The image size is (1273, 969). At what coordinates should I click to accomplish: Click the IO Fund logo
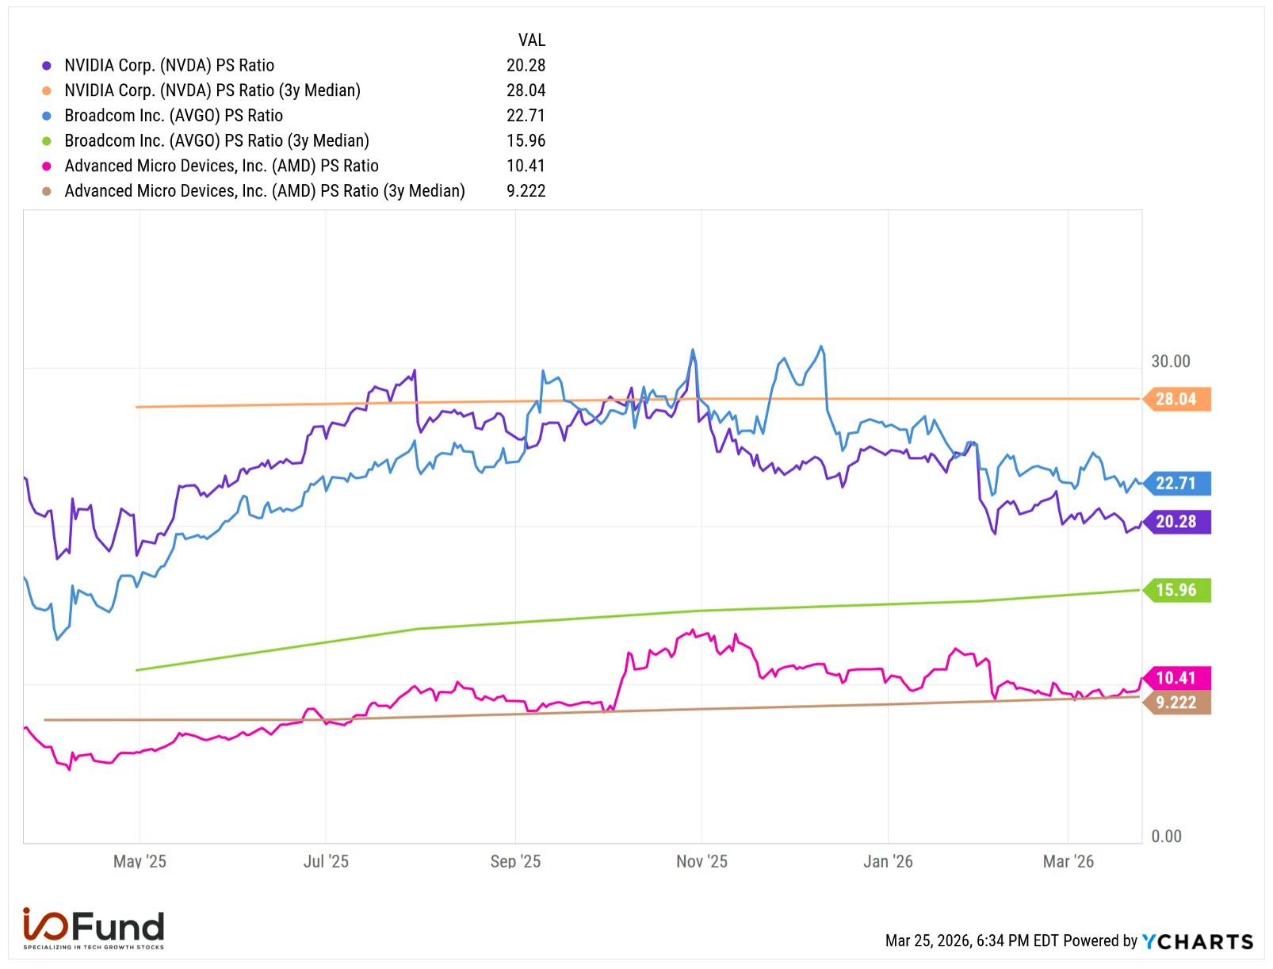[x=94, y=929]
